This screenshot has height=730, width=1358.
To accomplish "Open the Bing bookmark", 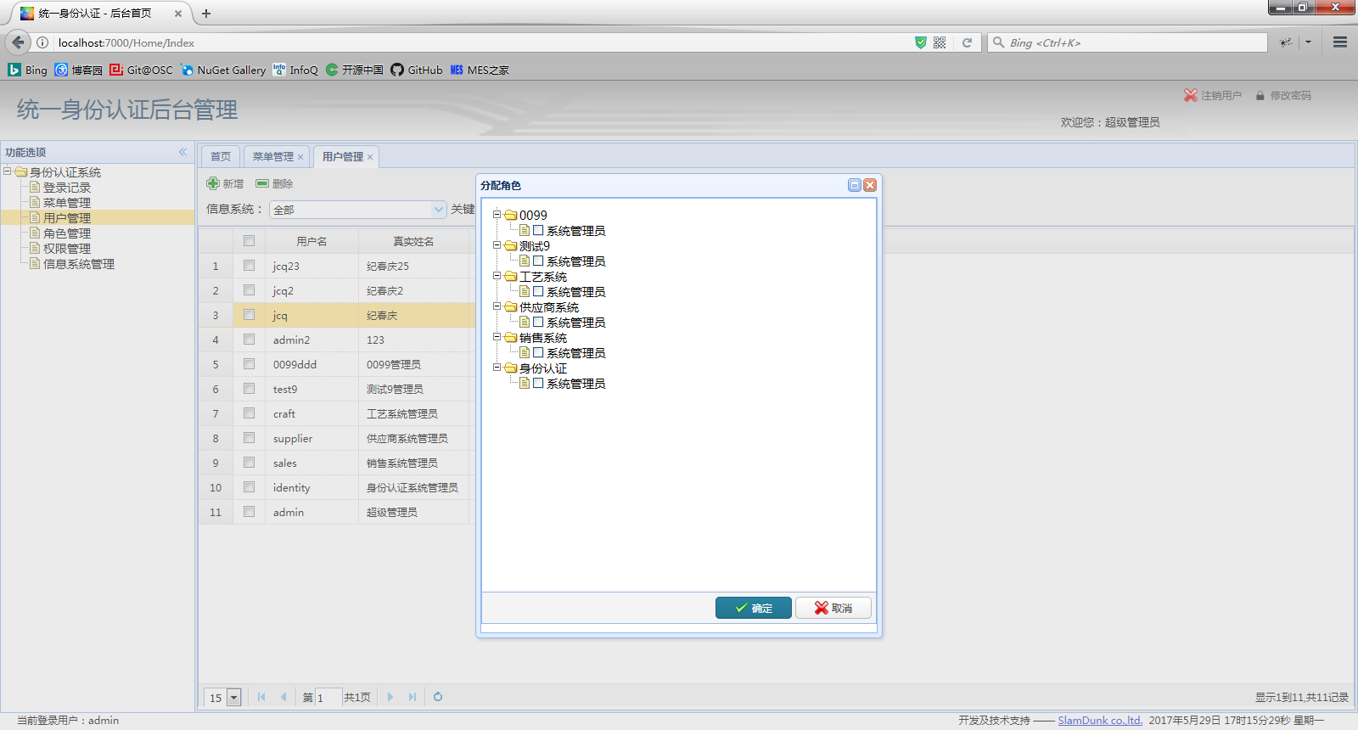I will [28, 70].
